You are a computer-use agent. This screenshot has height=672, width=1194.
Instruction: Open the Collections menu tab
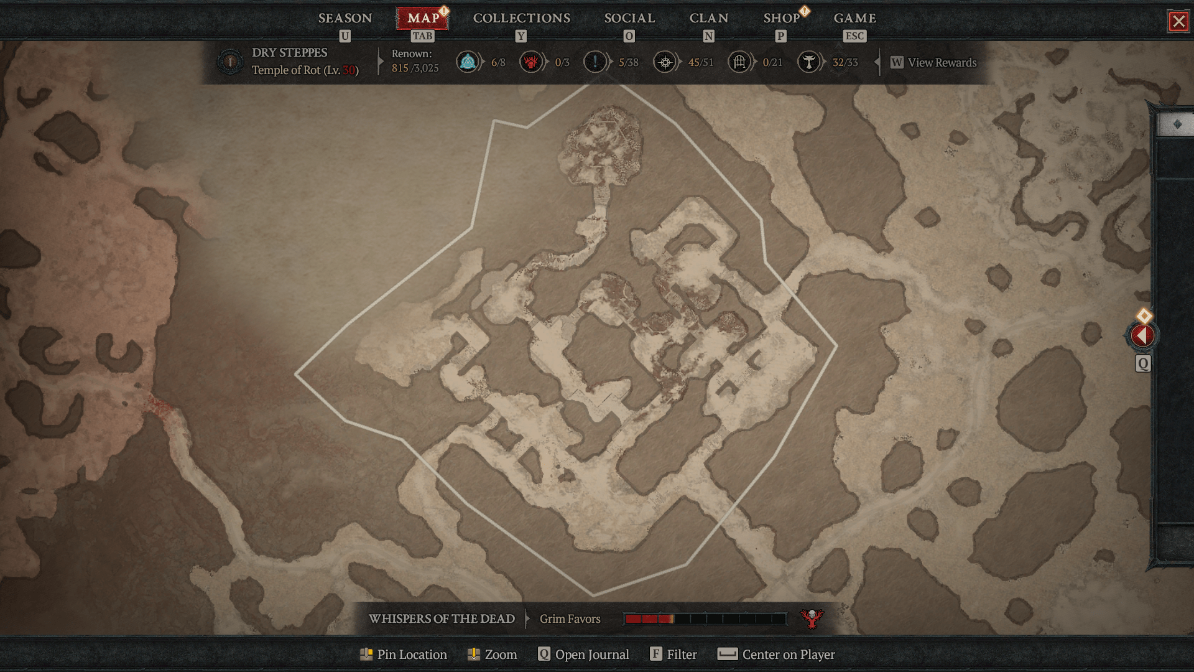tap(522, 17)
